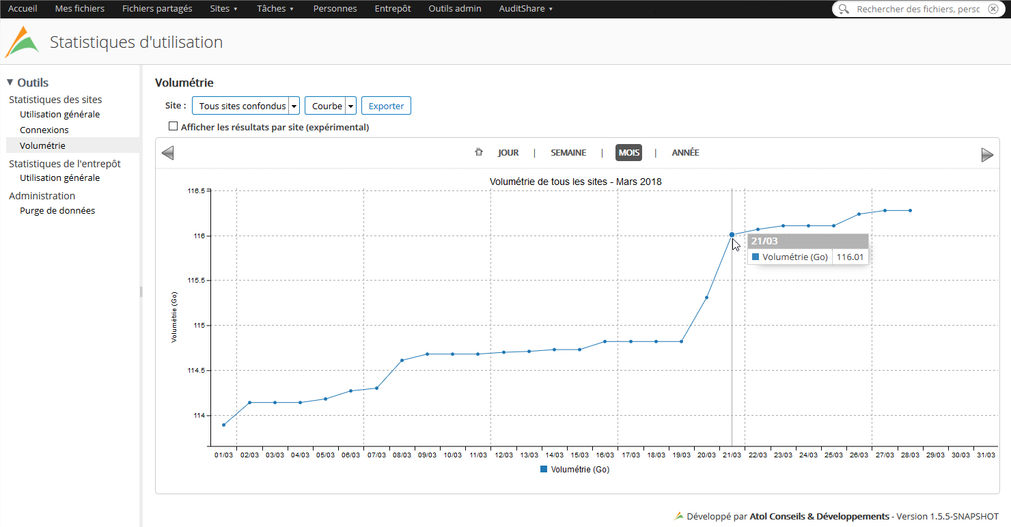Screen dimensions: 1011x527
Task: Open the Tous sites confondus dropdown
Action: coord(246,106)
